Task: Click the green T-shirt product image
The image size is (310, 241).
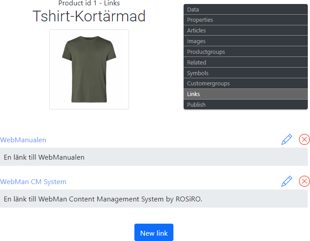Action: click(89, 69)
